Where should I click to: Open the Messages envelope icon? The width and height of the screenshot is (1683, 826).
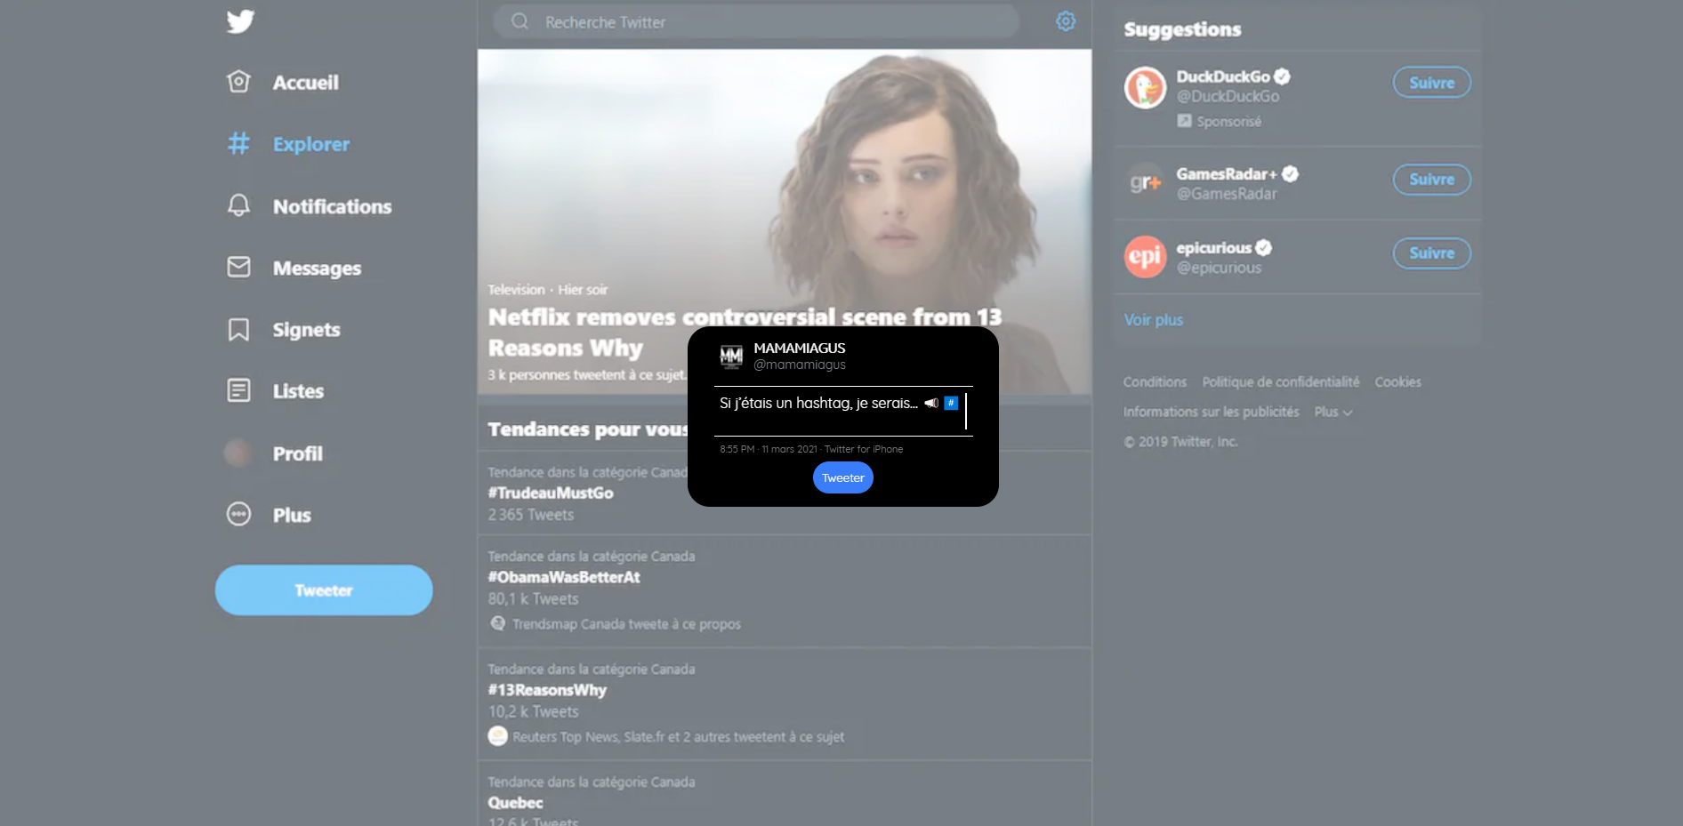(238, 267)
